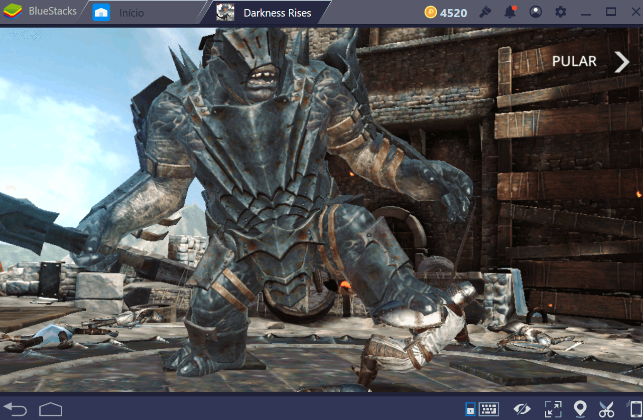Open the set location pin icon

tap(580, 409)
